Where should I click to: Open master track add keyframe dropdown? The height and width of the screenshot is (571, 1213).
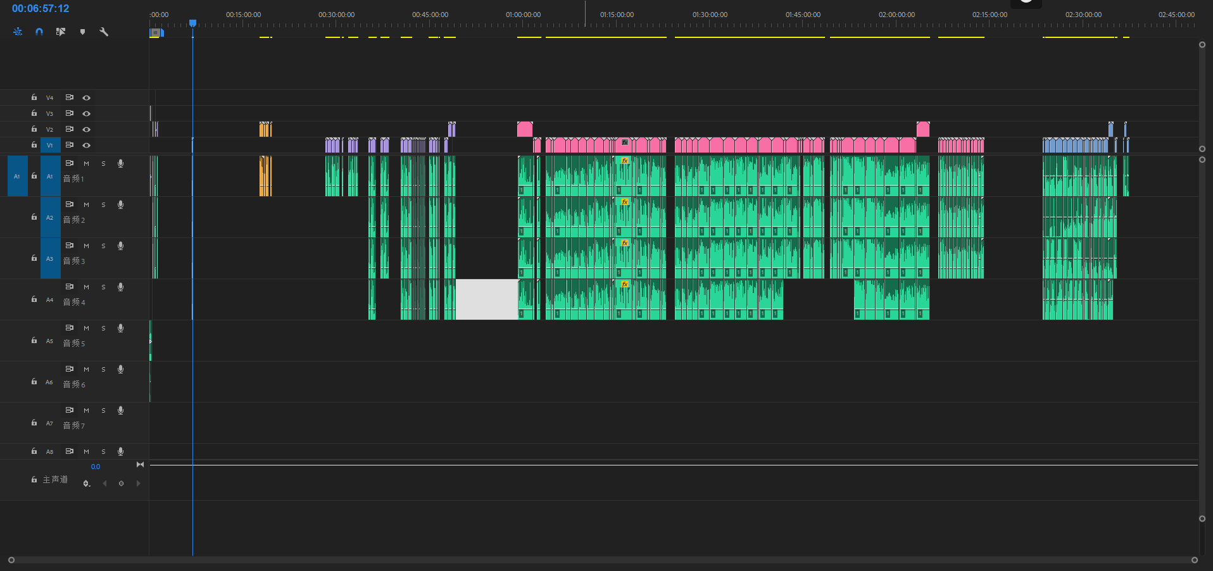point(87,484)
